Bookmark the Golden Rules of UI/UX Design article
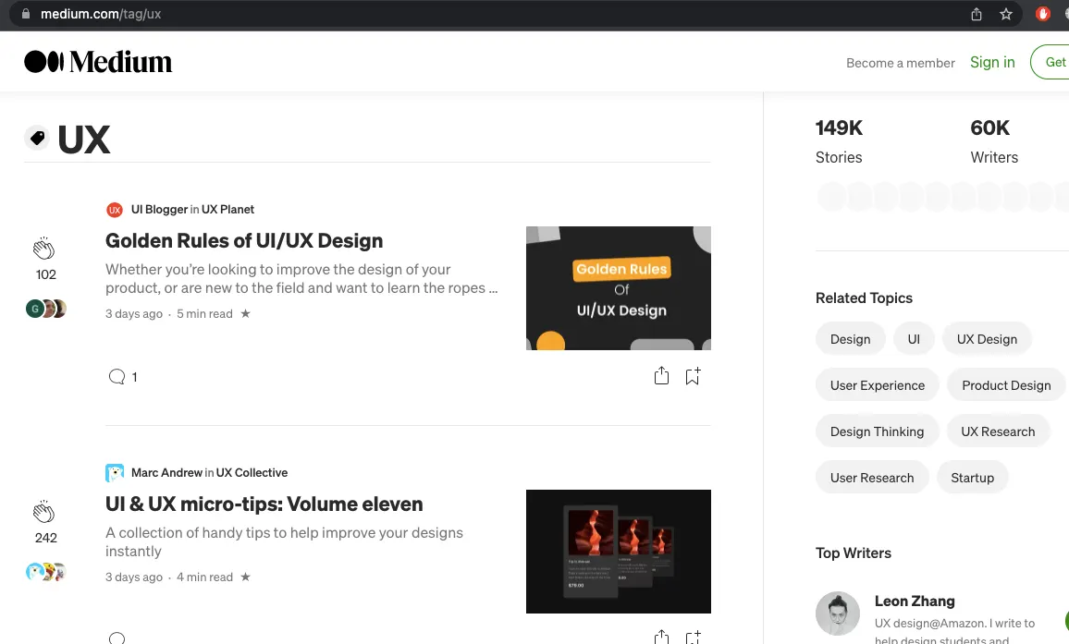The image size is (1069, 644). coord(693,376)
